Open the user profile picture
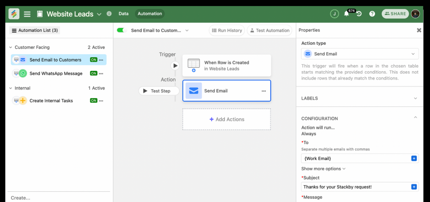The height and width of the screenshot is (202, 430). 415,14
